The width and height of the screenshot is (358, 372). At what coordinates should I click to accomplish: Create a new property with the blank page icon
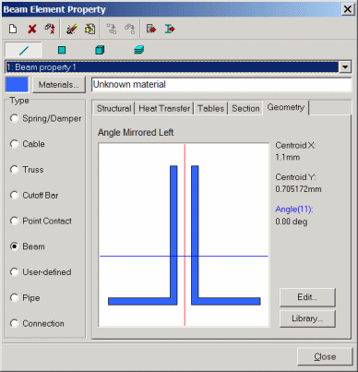(x=13, y=30)
